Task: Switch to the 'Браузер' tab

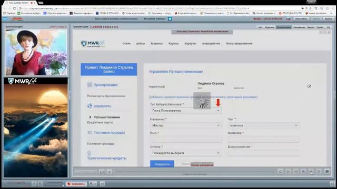Action: (x=270, y=27)
